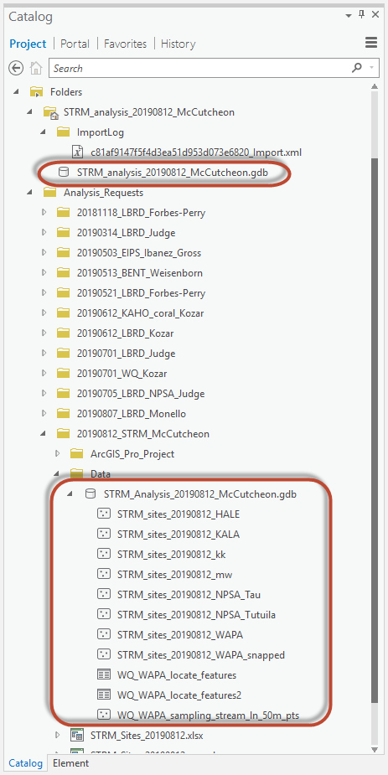388x775 pixels.
Task: Collapse the 20190812_STRM_McCutcheon folder
Action: [x=43, y=434]
